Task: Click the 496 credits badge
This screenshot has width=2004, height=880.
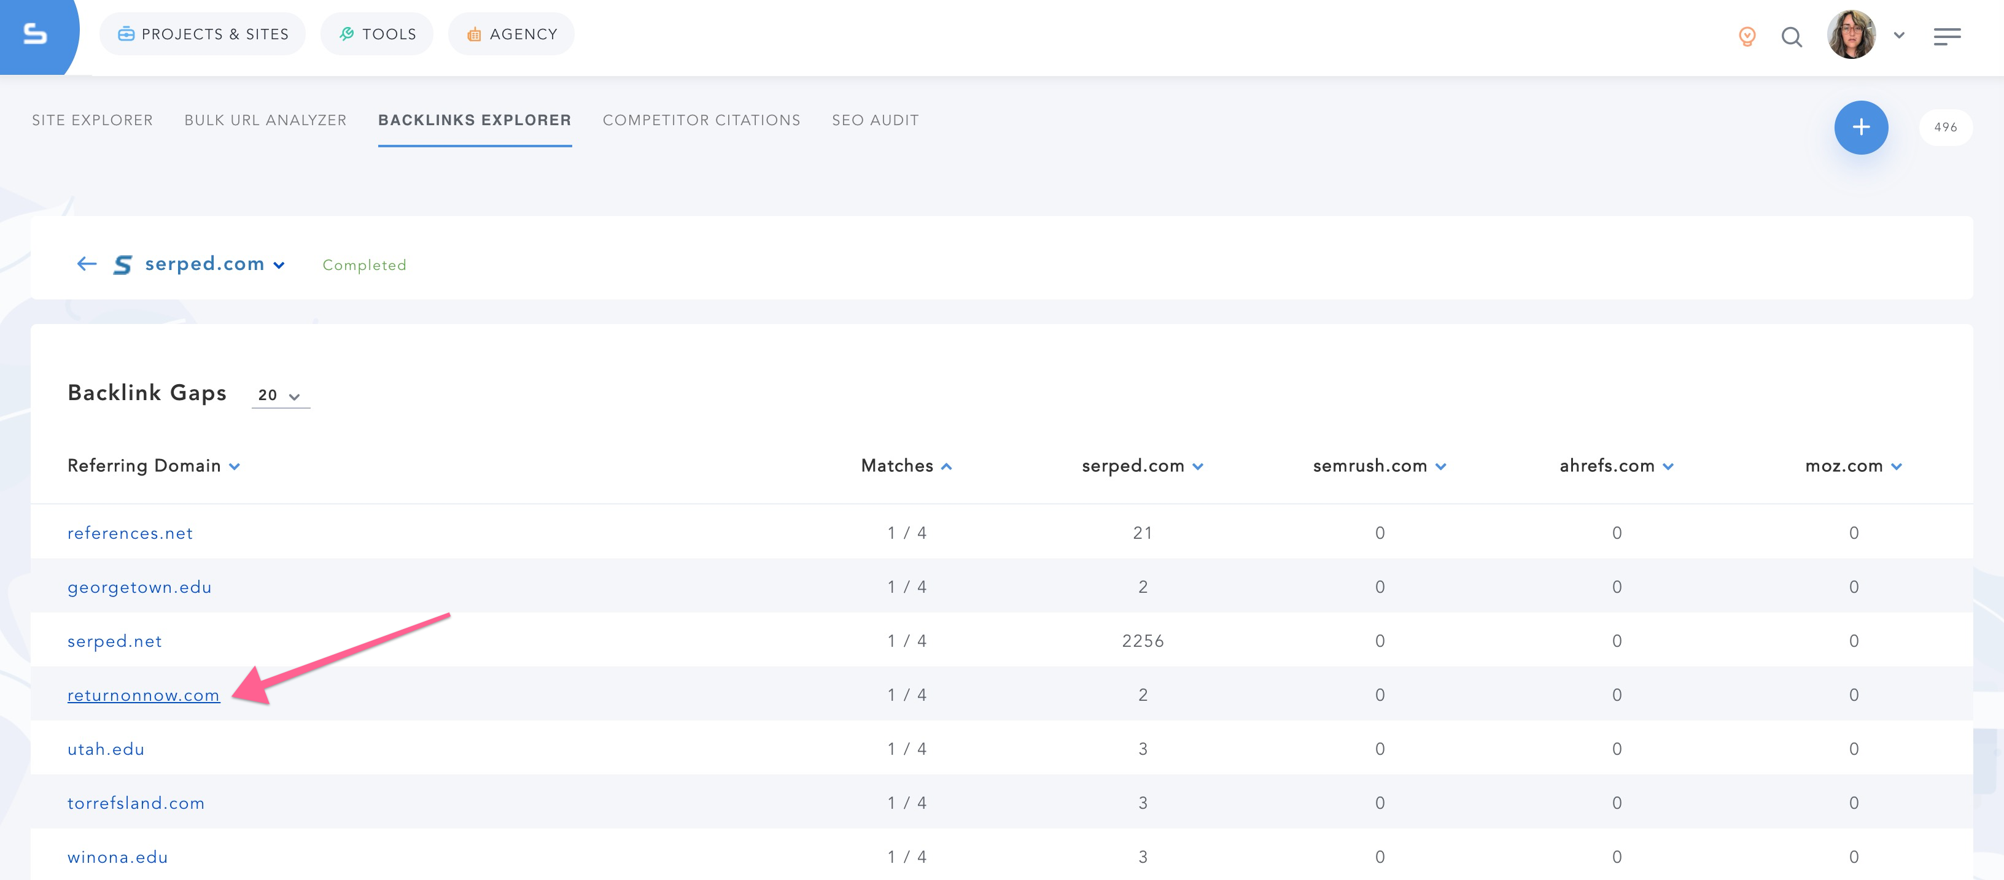Action: pos(1945,128)
